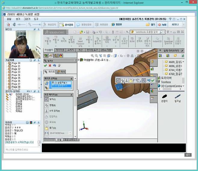198x171 pixels.
Task: Open the ConfigurationManager tab icon
Action: point(56,55)
